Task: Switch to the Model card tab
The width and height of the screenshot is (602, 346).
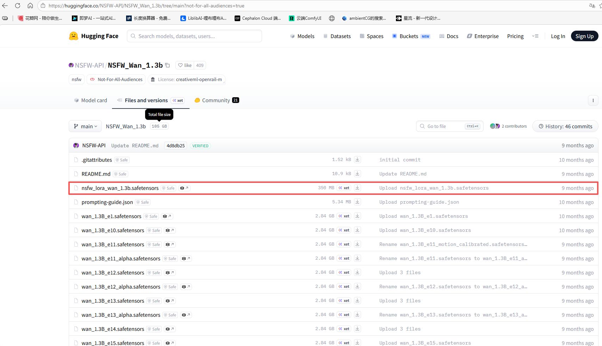Action: click(91, 100)
